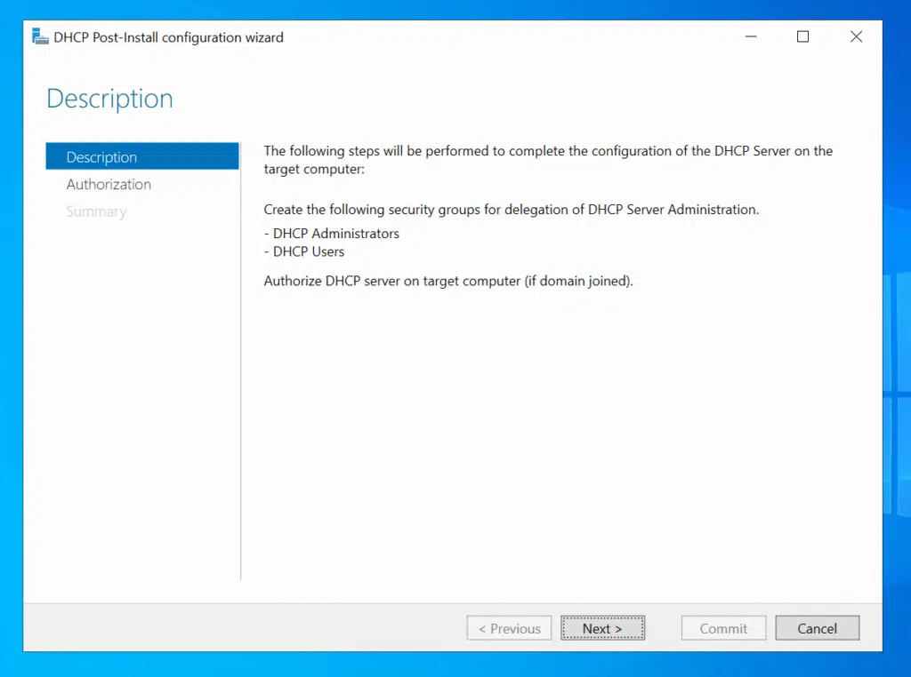This screenshot has width=911, height=677.
Task: Click the 'Create the following security groups' line
Action: 511,210
